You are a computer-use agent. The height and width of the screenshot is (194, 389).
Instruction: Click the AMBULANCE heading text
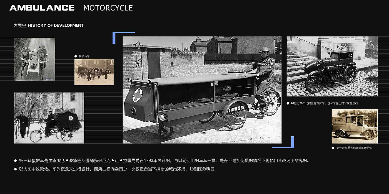tap(42, 8)
